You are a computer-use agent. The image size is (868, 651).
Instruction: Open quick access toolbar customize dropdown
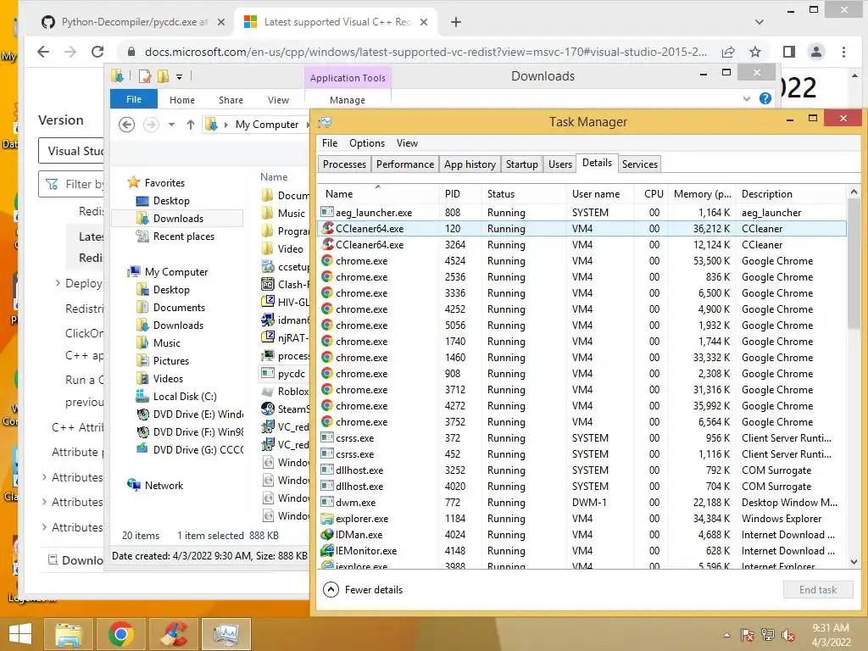pyautogui.click(x=180, y=77)
